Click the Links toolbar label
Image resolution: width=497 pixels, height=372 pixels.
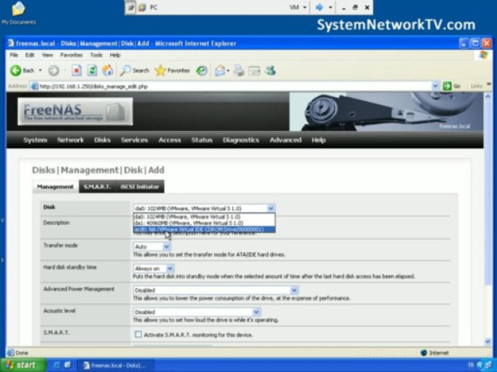tap(476, 86)
